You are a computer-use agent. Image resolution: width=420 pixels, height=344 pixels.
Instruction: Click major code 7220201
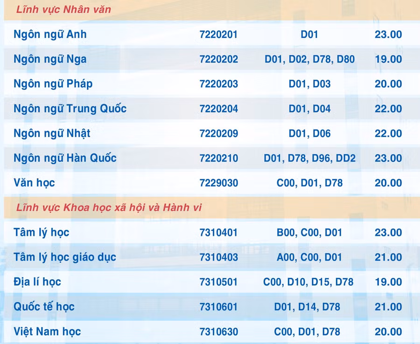click(218, 34)
